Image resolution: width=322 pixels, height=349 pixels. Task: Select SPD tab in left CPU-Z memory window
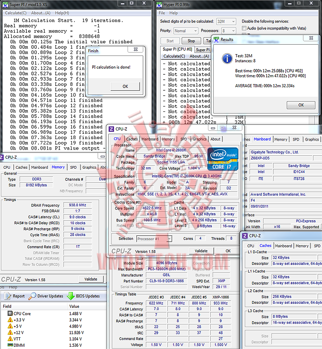(x=73, y=167)
